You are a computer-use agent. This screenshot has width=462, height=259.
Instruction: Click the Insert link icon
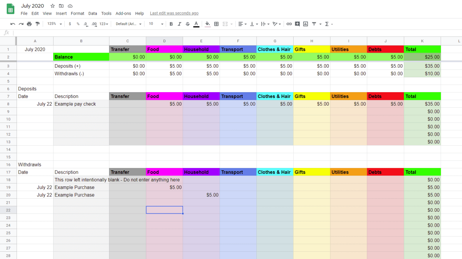[289, 24]
